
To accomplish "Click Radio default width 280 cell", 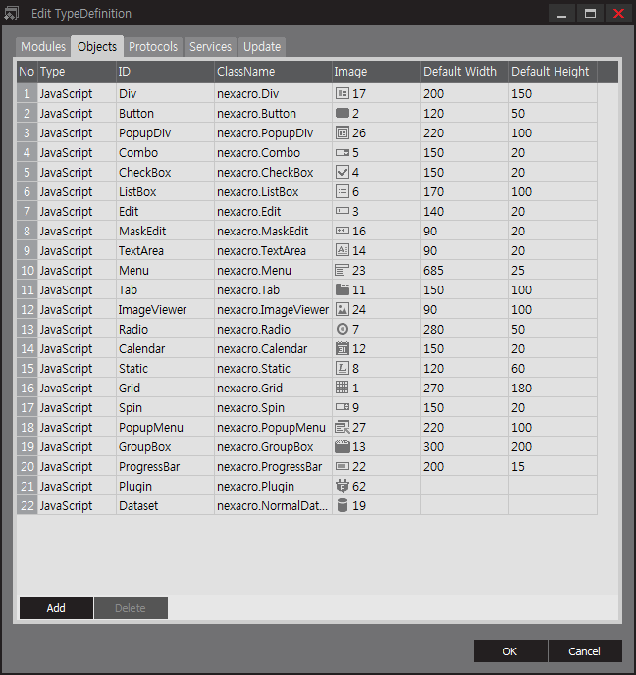I will (x=464, y=329).
